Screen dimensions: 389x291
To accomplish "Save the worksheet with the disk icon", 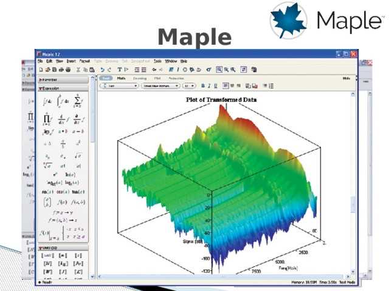I will (x=55, y=70).
